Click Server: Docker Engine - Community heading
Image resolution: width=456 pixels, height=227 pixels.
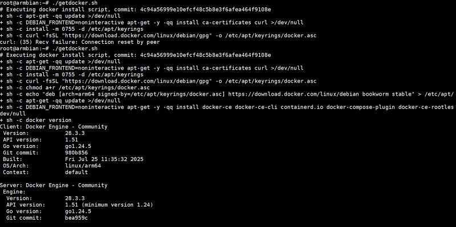tap(54, 185)
